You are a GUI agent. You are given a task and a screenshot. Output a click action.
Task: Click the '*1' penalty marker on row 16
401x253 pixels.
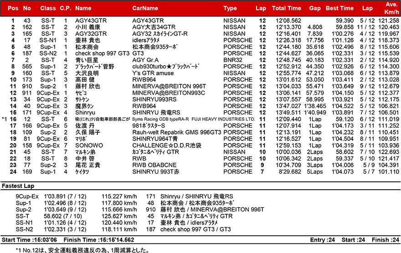click(x=4, y=119)
